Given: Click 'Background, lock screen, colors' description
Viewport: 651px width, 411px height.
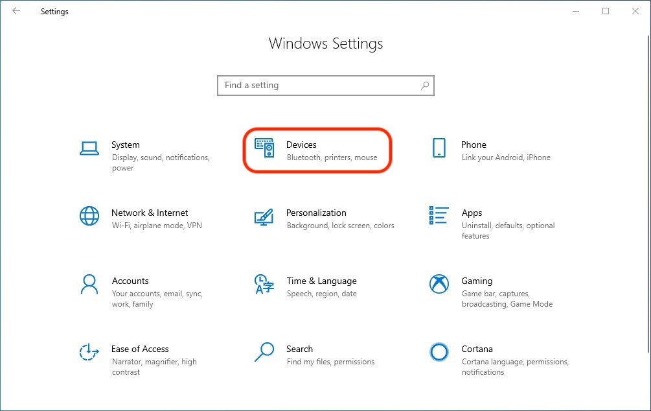Looking at the screenshot, I should click(x=341, y=226).
